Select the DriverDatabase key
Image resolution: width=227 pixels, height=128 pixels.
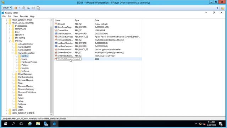pos(25,74)
